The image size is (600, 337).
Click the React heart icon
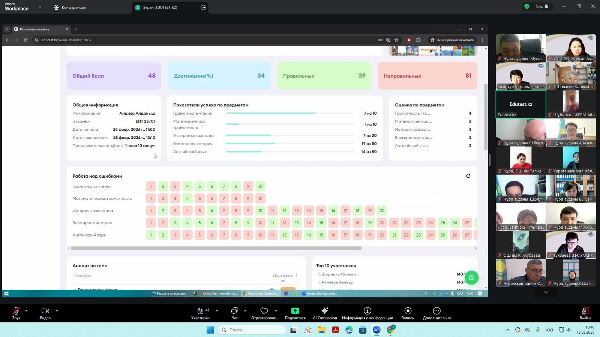(264, 311)
